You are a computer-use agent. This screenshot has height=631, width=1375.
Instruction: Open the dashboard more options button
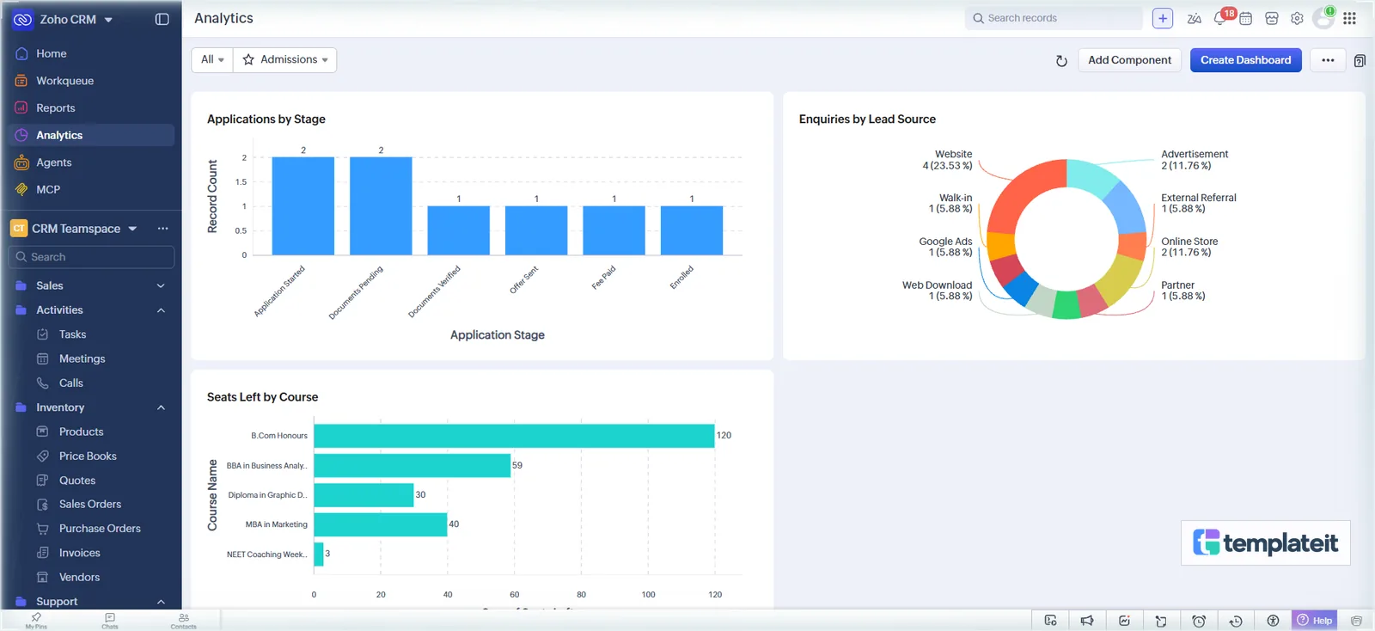tap(1328, 60)
